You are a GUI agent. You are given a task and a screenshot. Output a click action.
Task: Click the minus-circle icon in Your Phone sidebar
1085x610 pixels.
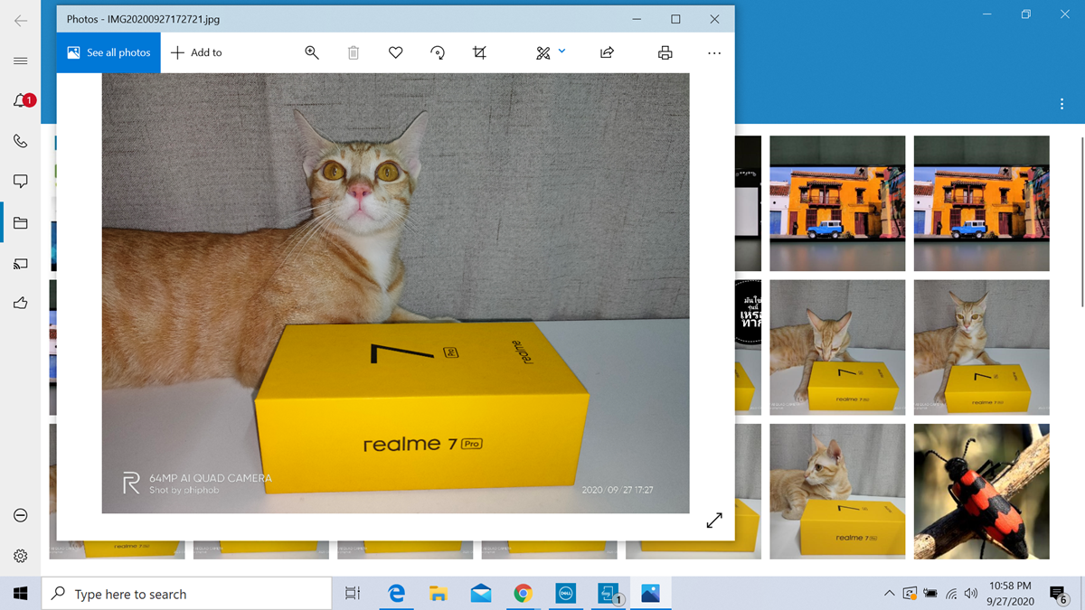[x=21, y=515]
